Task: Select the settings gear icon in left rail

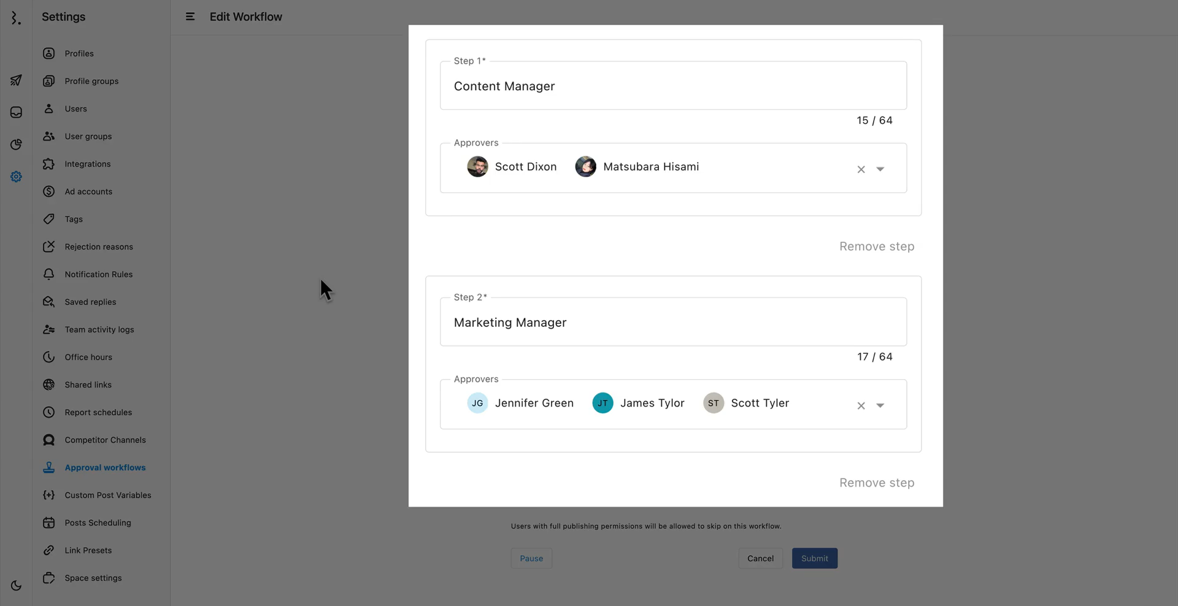Action: (x=16, y=177)
